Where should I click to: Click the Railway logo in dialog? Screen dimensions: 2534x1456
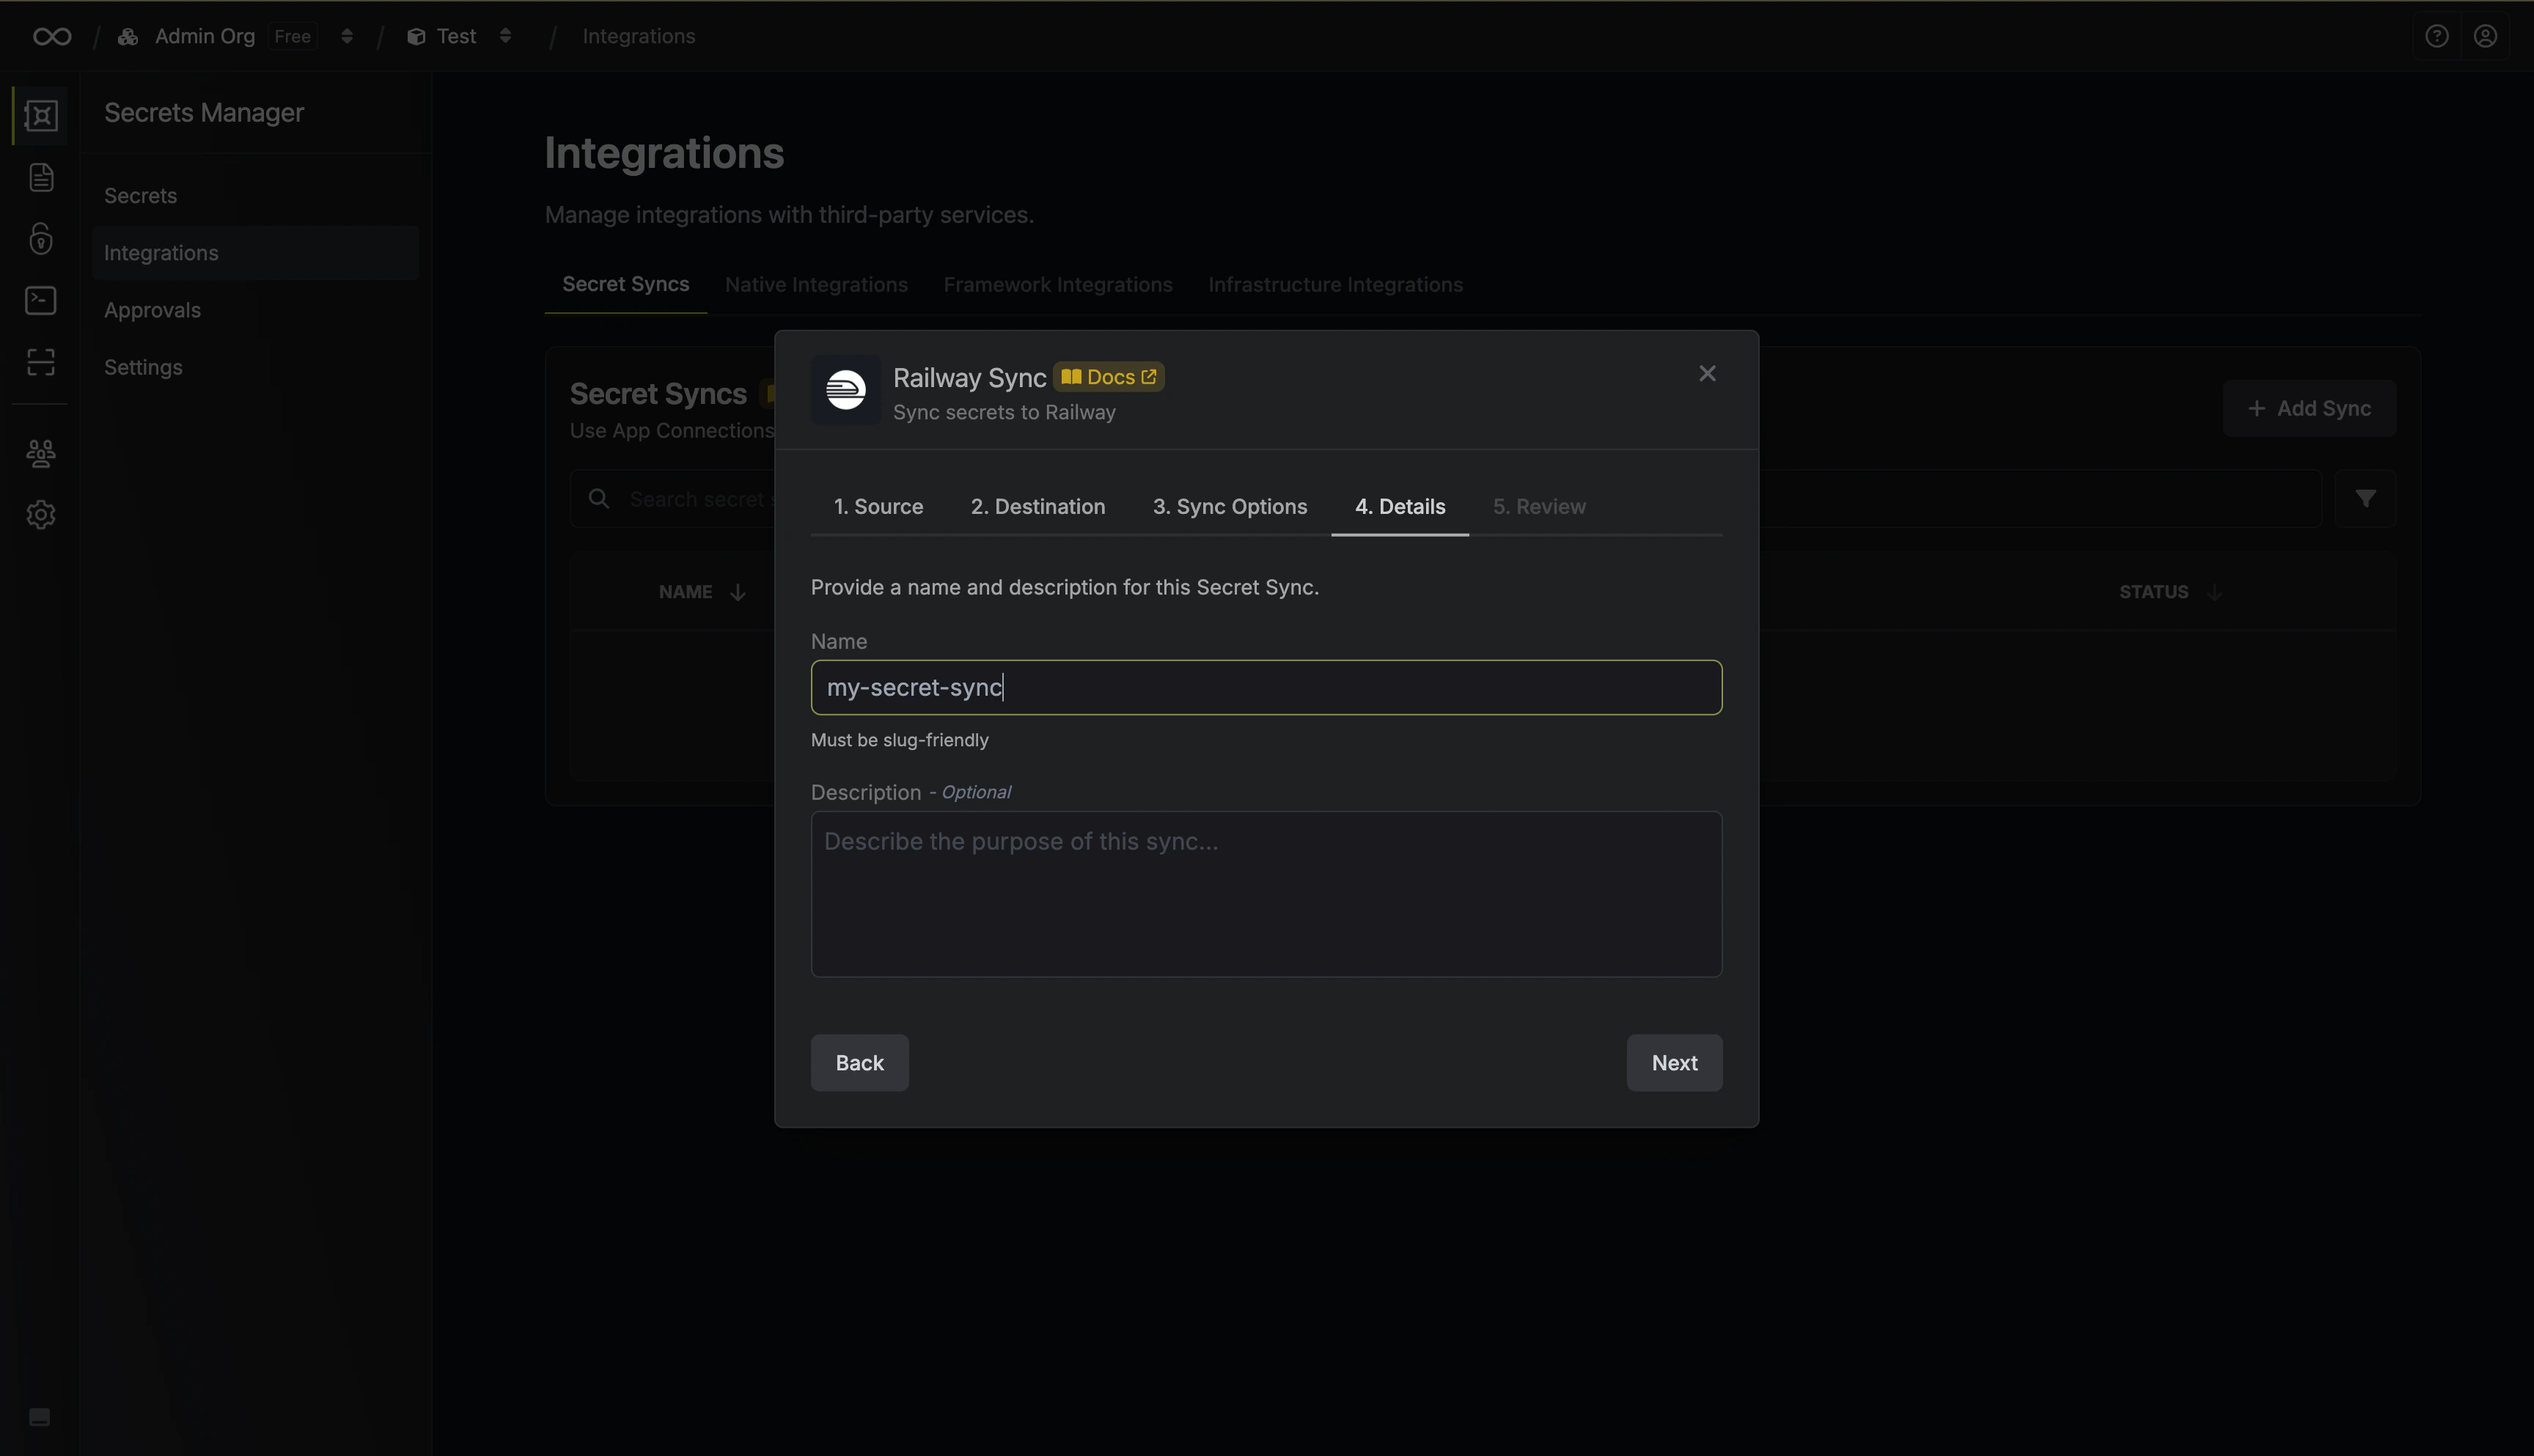click(846, 390)
